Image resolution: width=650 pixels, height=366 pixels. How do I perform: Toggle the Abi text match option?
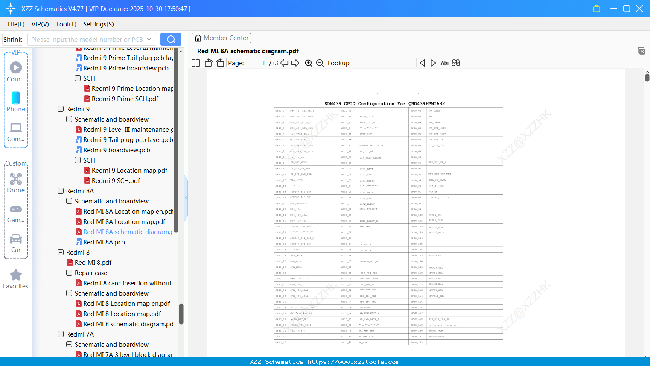coord(444,63)
